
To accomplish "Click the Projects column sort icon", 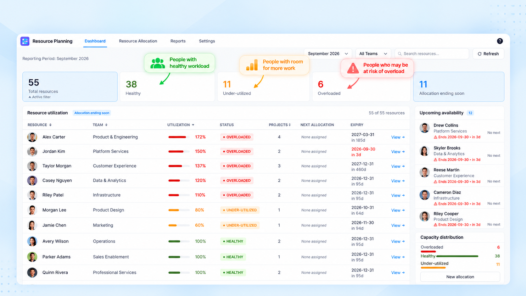I will [x=289, y=125].
